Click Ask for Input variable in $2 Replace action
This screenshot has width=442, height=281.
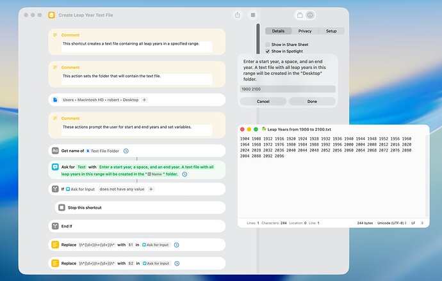pyautogui.click(x=156, y=263)
